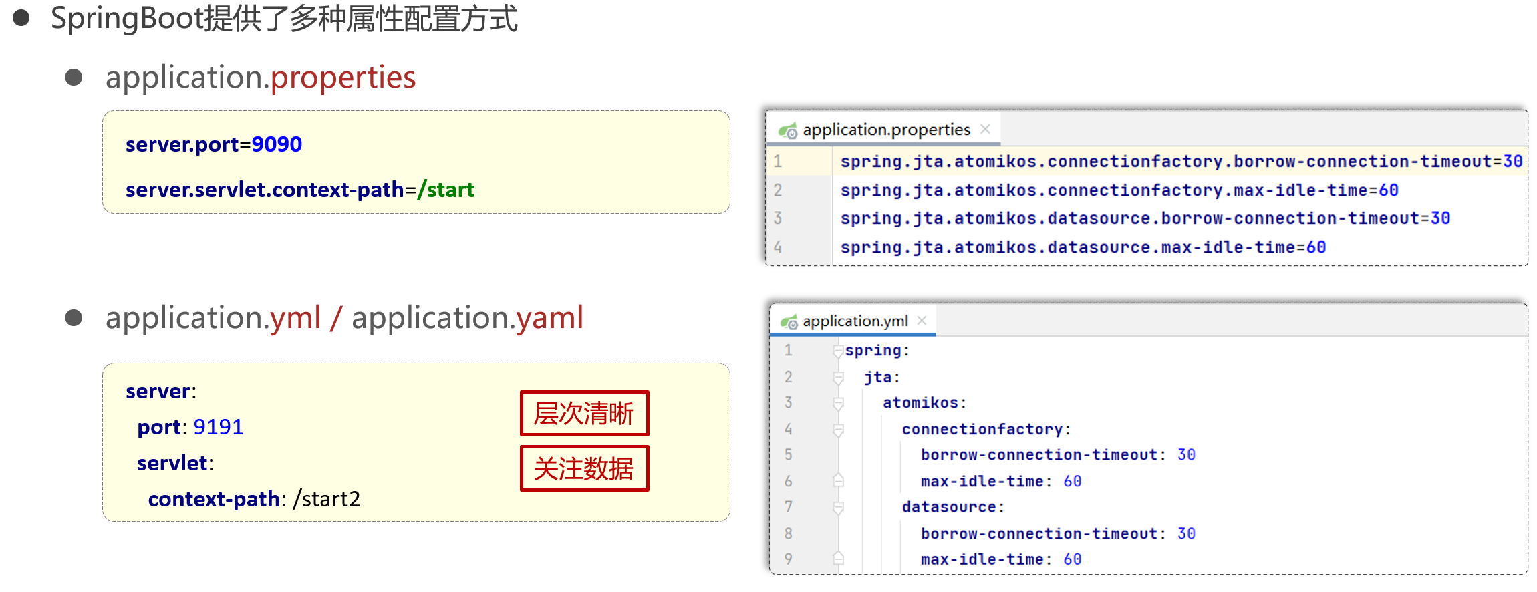Collapse the jta: block fold marker
This screenshot has width=1537, height=592.
(x=838, y=378)
